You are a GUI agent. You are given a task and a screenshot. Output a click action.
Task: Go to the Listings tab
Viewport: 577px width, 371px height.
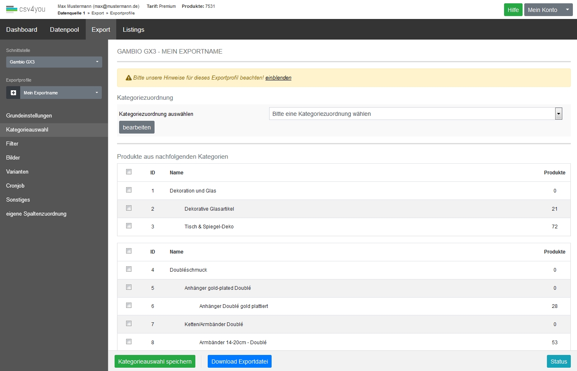(x=134, y=30)
